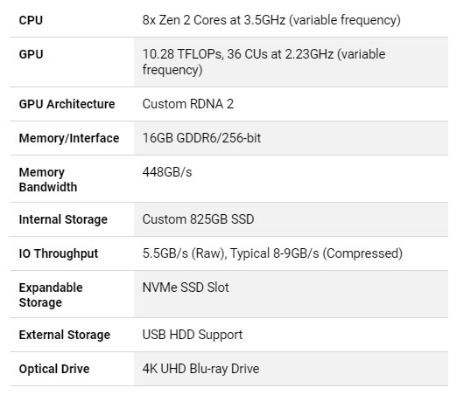Click the Memory/Interface label
This screenshot has width=457, height=395.
(69, 138)
